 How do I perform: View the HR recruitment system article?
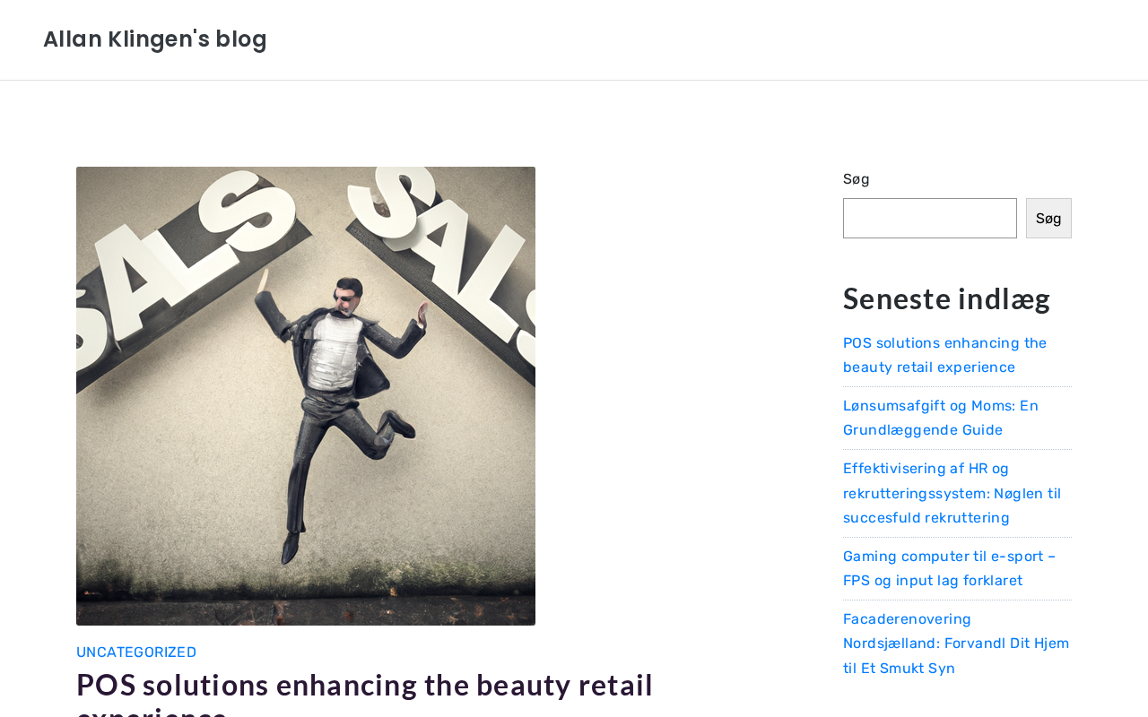coord(952,493)
